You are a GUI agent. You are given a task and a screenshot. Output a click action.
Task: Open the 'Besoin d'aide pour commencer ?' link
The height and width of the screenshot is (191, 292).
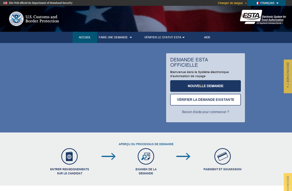(x=205, y=112)
